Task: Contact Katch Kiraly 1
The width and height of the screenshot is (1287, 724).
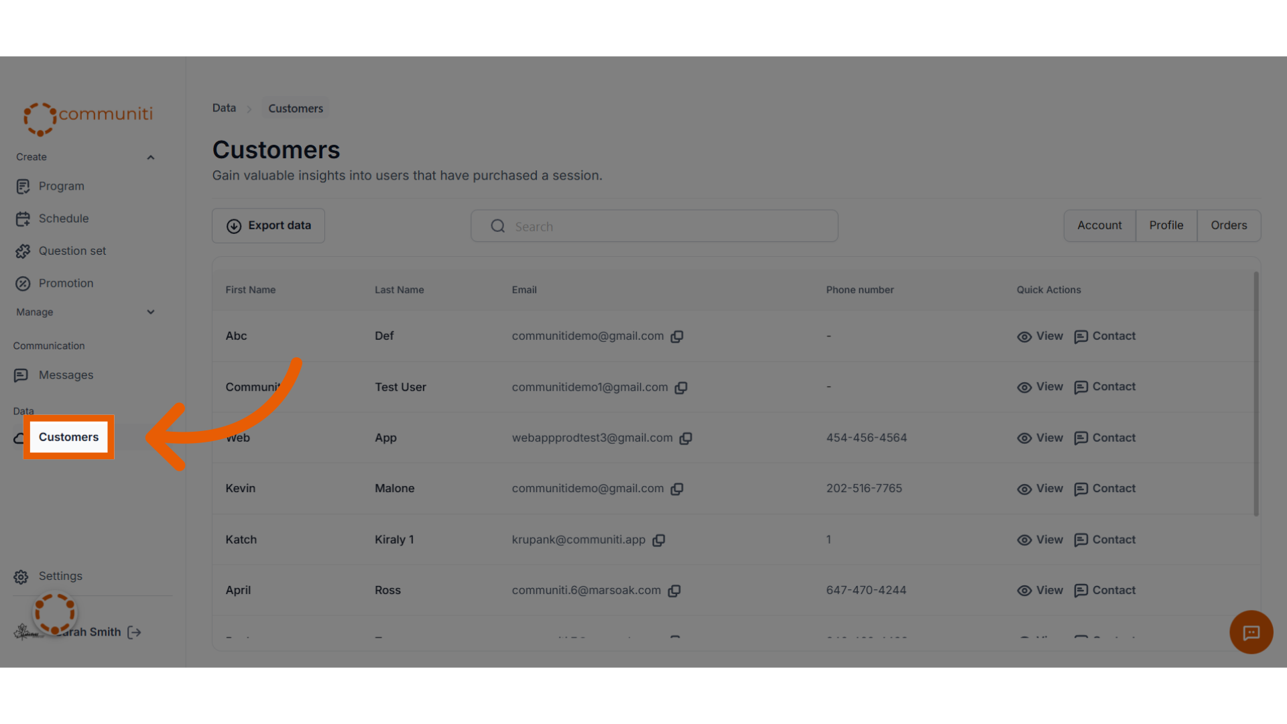Action: [1105, 540]
